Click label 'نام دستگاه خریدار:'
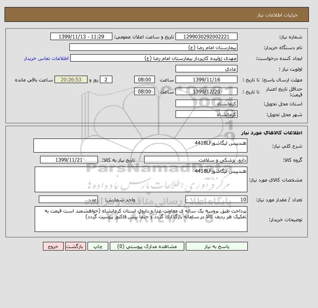Image resolution: width=318 pixels, height=308 pixels. click(283, 48)
